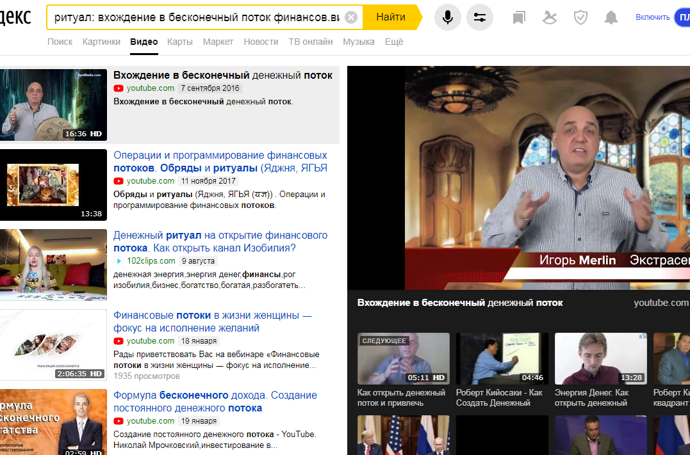Open thumbnail of Формула бесконечного богатства video
690x455 pixels.
tap(53, 422)
